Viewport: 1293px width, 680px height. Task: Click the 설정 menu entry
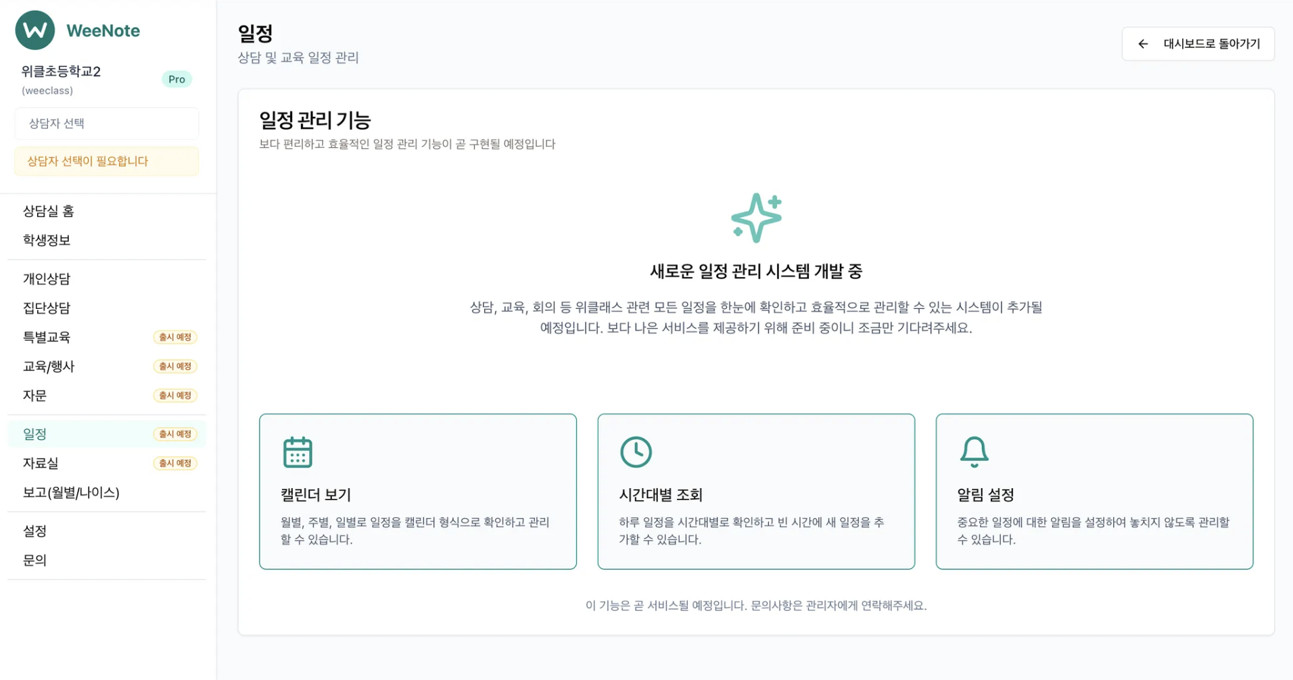point(34,531)
